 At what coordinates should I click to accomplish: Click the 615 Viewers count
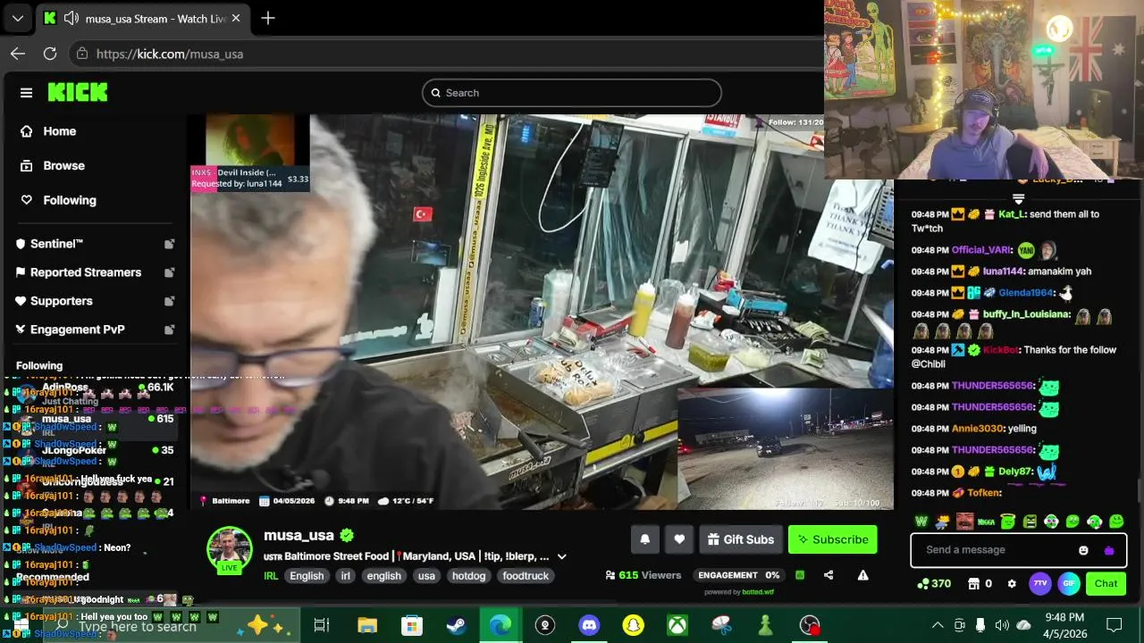click(x=643, y=575)
